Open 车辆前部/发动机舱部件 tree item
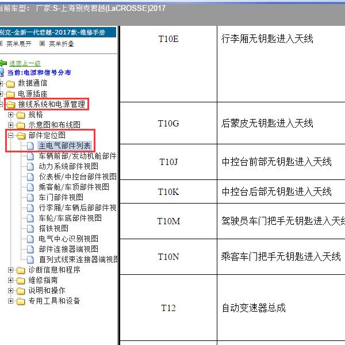Image resolution: width=345 pixels, height=345 pixels. tap(78, 156)
